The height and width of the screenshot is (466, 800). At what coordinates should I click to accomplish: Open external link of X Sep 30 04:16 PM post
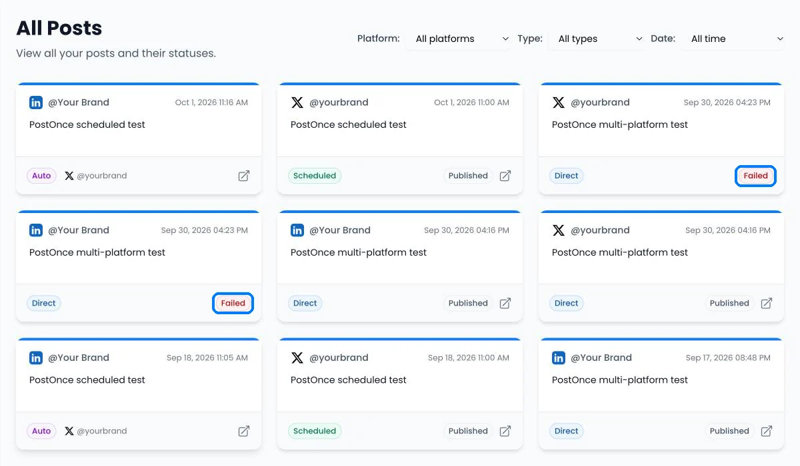[x=767, y=304]
